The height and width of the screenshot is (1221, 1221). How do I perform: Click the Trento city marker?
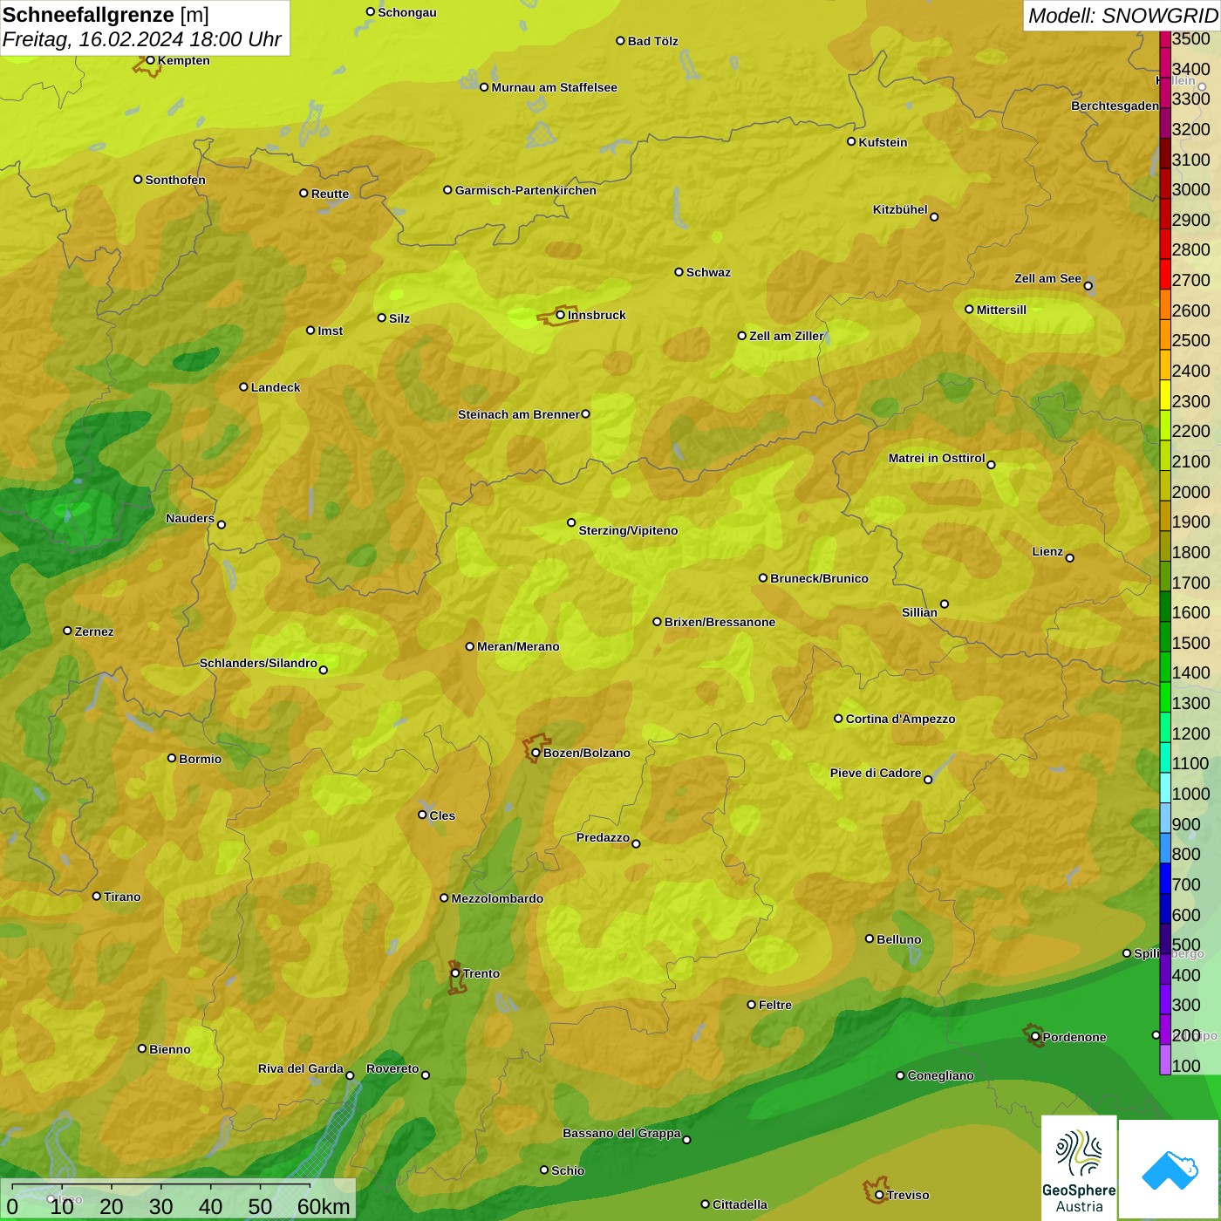click(x=455, y=973)
